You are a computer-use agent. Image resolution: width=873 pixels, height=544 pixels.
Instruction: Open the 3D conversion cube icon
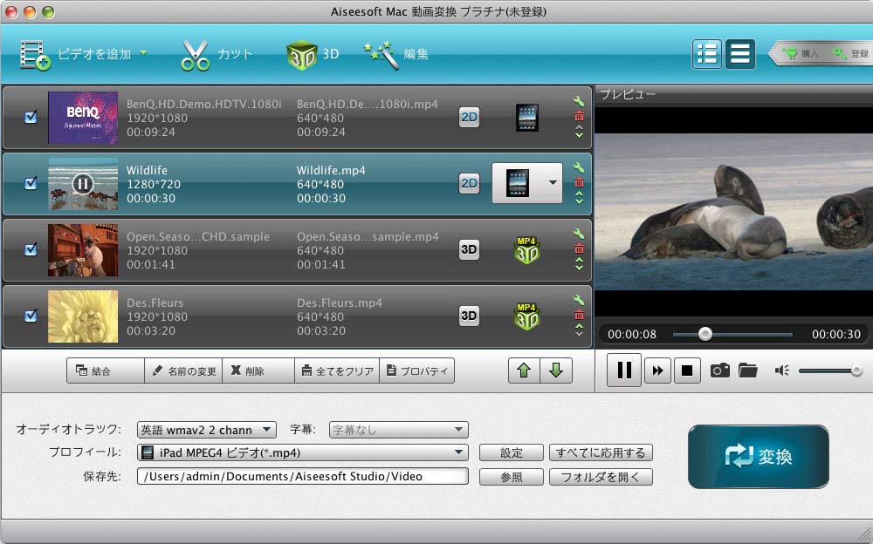coord(304,52)
